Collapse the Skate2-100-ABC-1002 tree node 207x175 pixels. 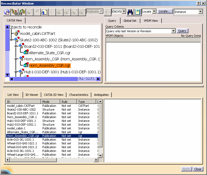coord(11,40)
